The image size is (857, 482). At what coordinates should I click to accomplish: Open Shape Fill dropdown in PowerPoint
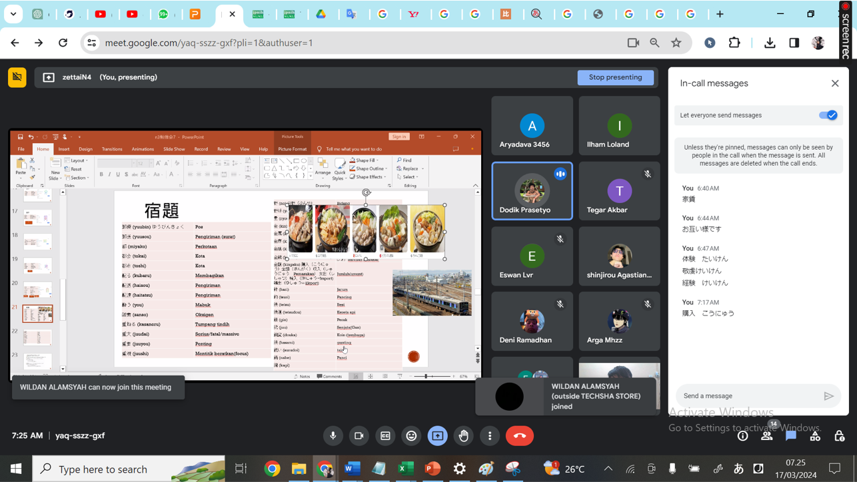[x=364, y=160]
